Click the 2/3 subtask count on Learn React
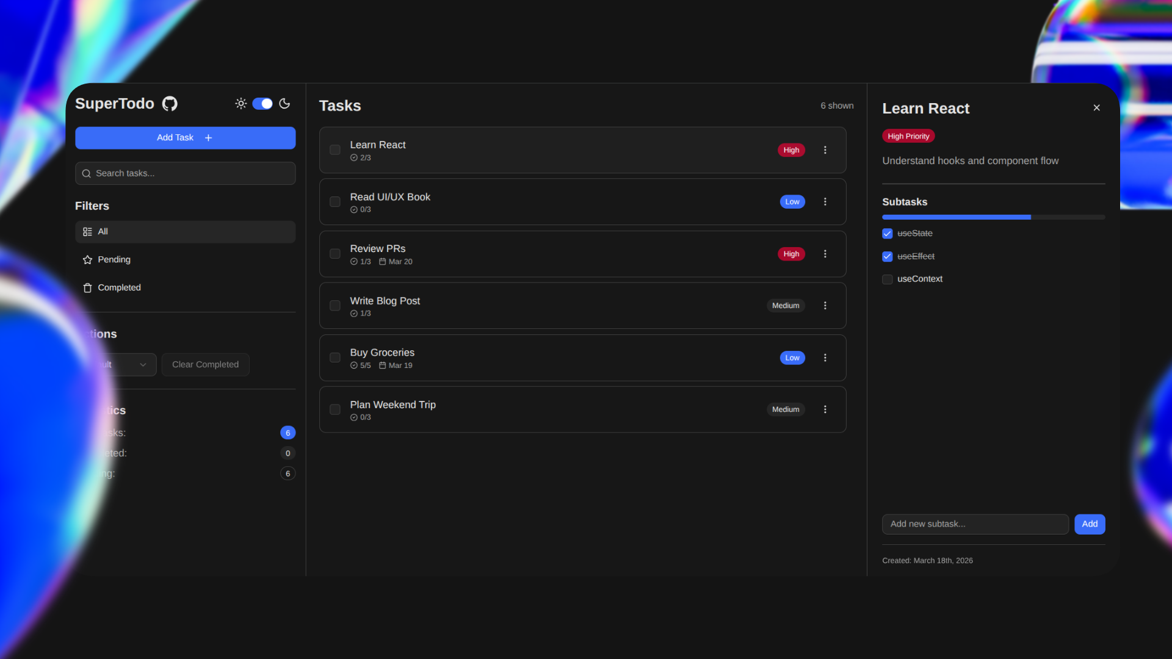Image resolution: width=1172 pixels, height=659 pixels. coord(361,158)
